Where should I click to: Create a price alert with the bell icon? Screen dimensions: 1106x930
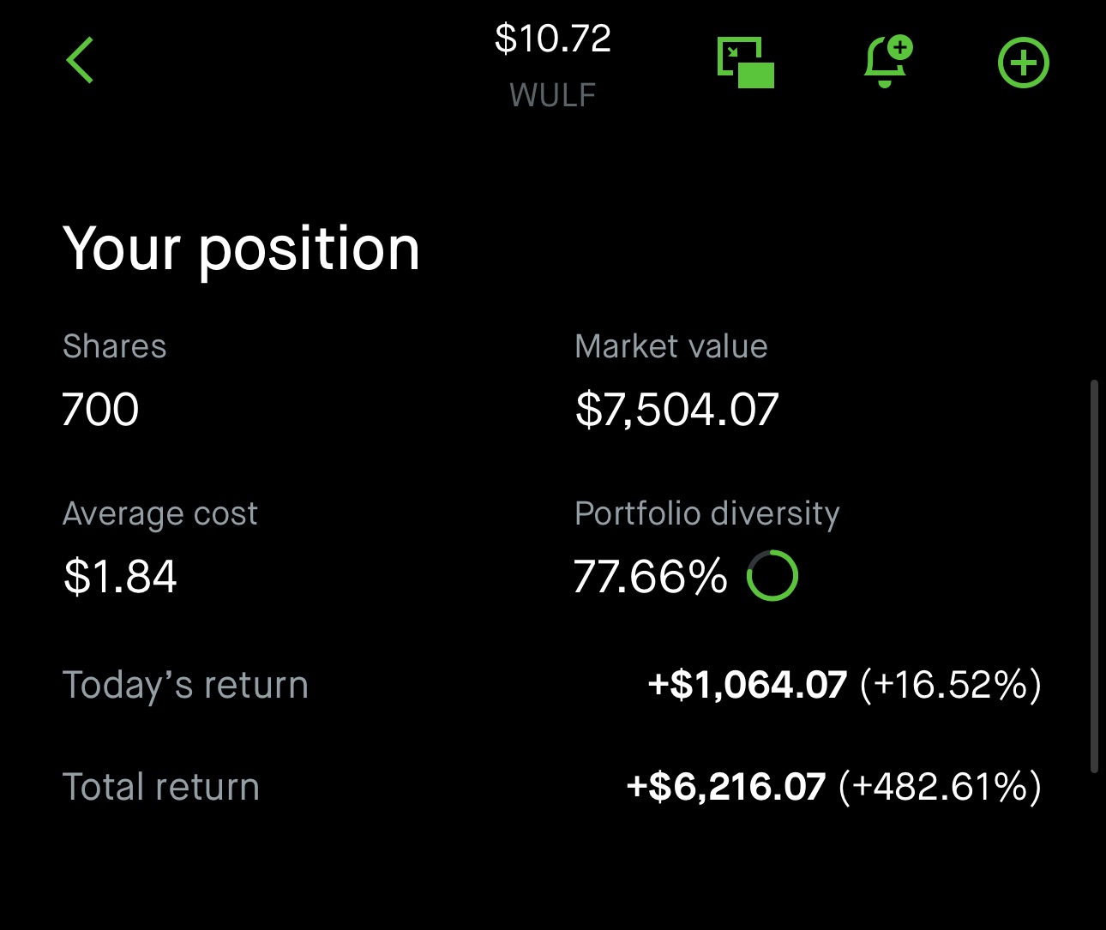point(887,62)
